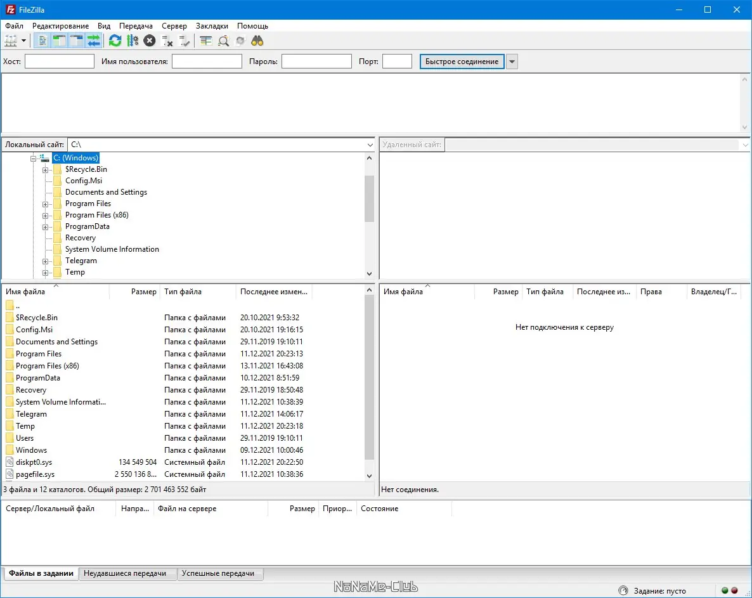Expand the $Recycle.Bin tree node
Image resolution: width=752 pixels, height=598 pixels.
[45, 170]
